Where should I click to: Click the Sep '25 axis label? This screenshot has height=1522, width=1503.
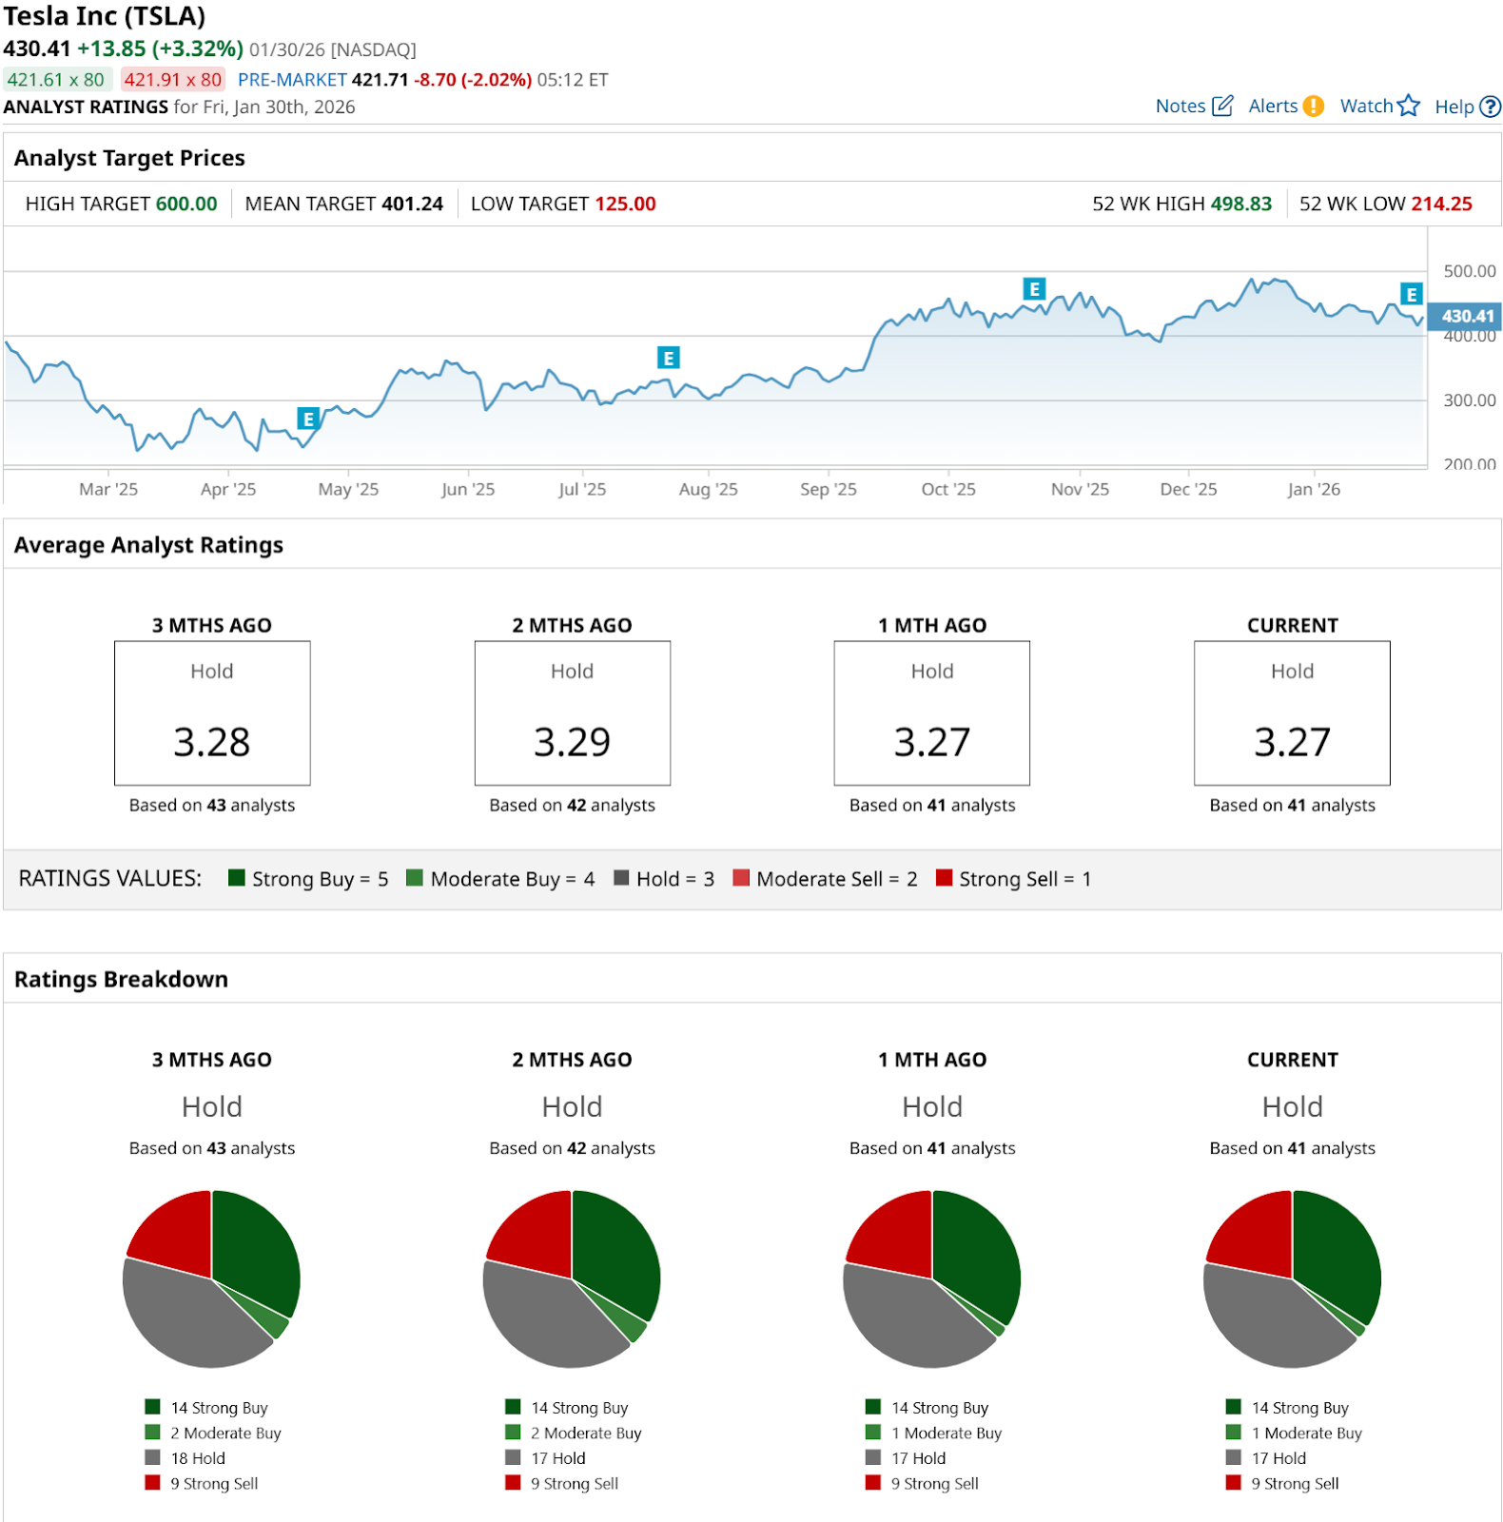829,489
